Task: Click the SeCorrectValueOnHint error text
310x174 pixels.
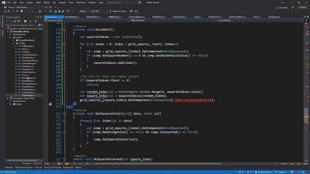Action: (x=192, y=100)
